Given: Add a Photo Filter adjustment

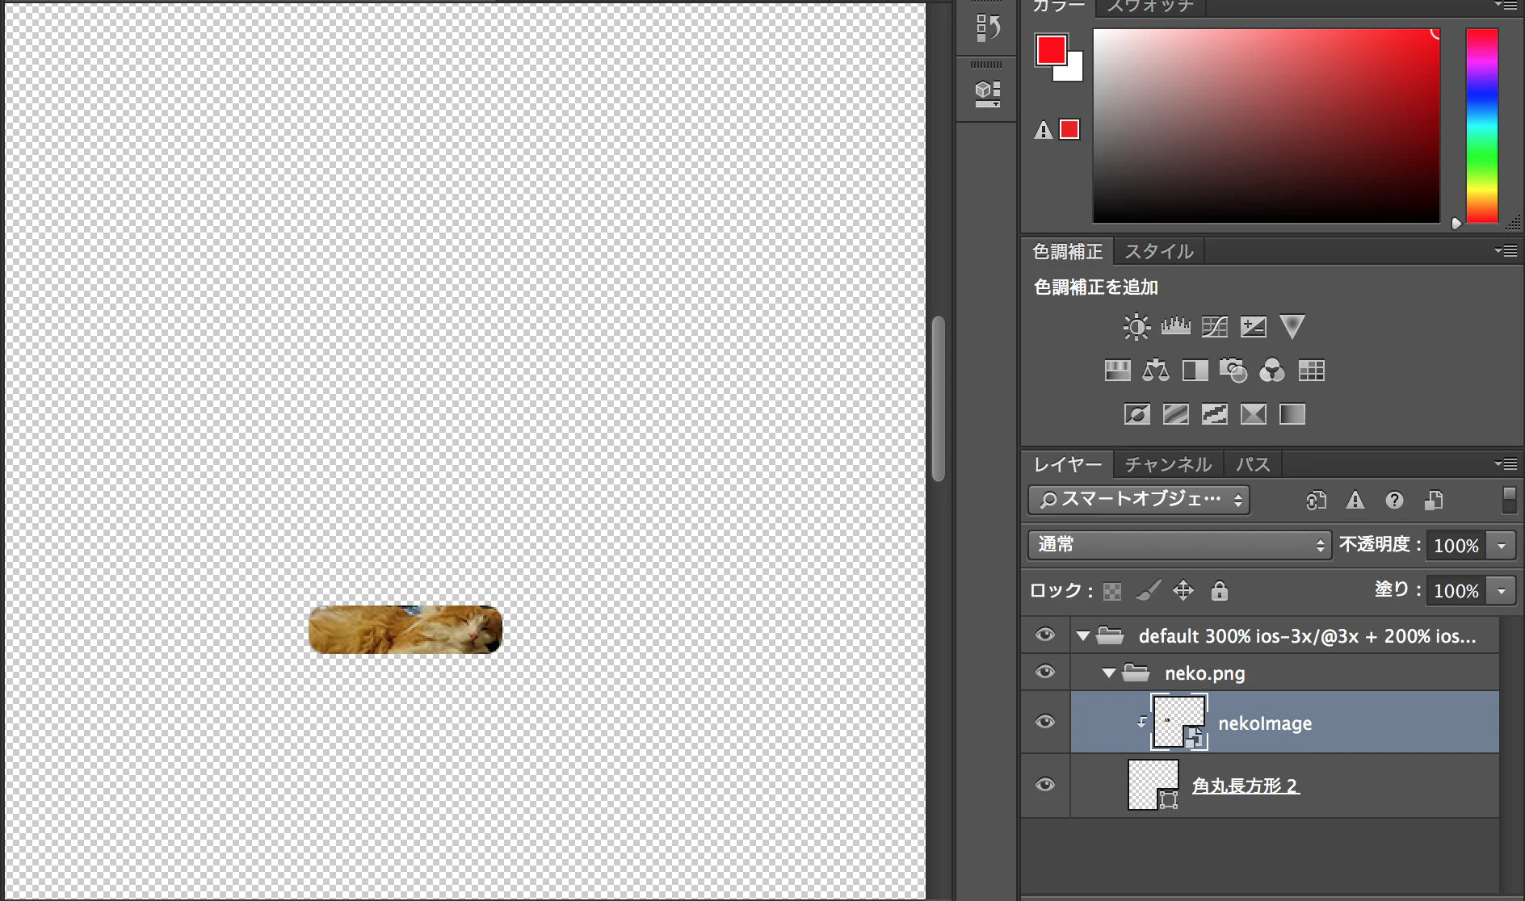Looking at the screenshot, I should pyautogui.click(x=1233, y=371).
